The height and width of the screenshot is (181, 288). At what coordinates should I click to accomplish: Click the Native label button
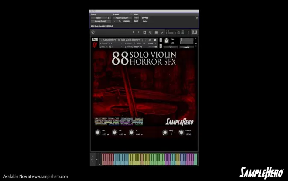(x=145, y=21)
